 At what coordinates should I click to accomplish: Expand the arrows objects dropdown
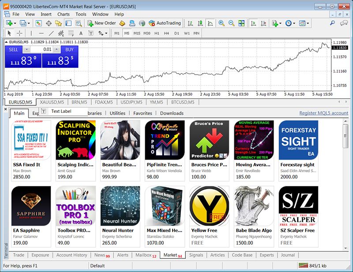click(x=106, y=34)
